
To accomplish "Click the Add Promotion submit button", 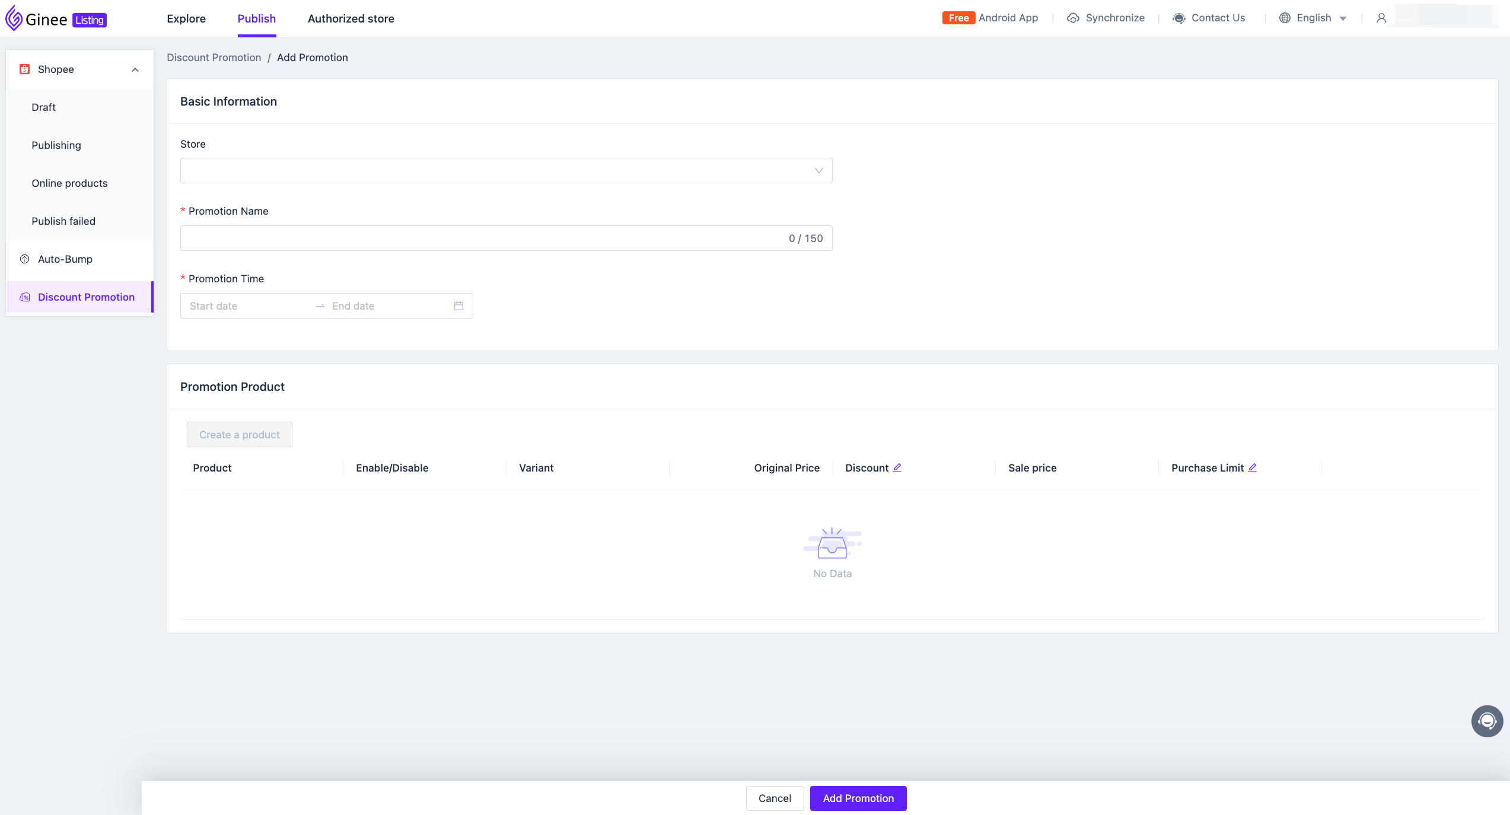I will pyautogui.click(x=858, y=798).
